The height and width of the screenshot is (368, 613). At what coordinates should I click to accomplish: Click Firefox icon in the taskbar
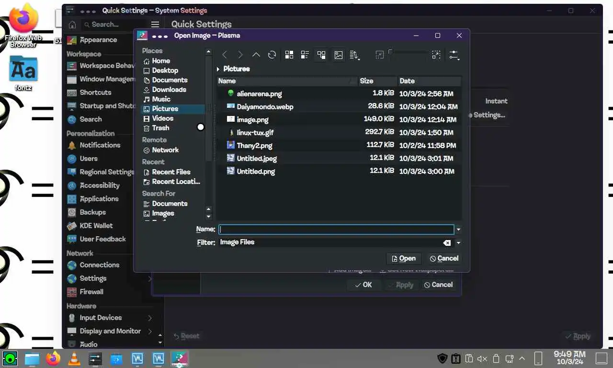tap(53, 358)
